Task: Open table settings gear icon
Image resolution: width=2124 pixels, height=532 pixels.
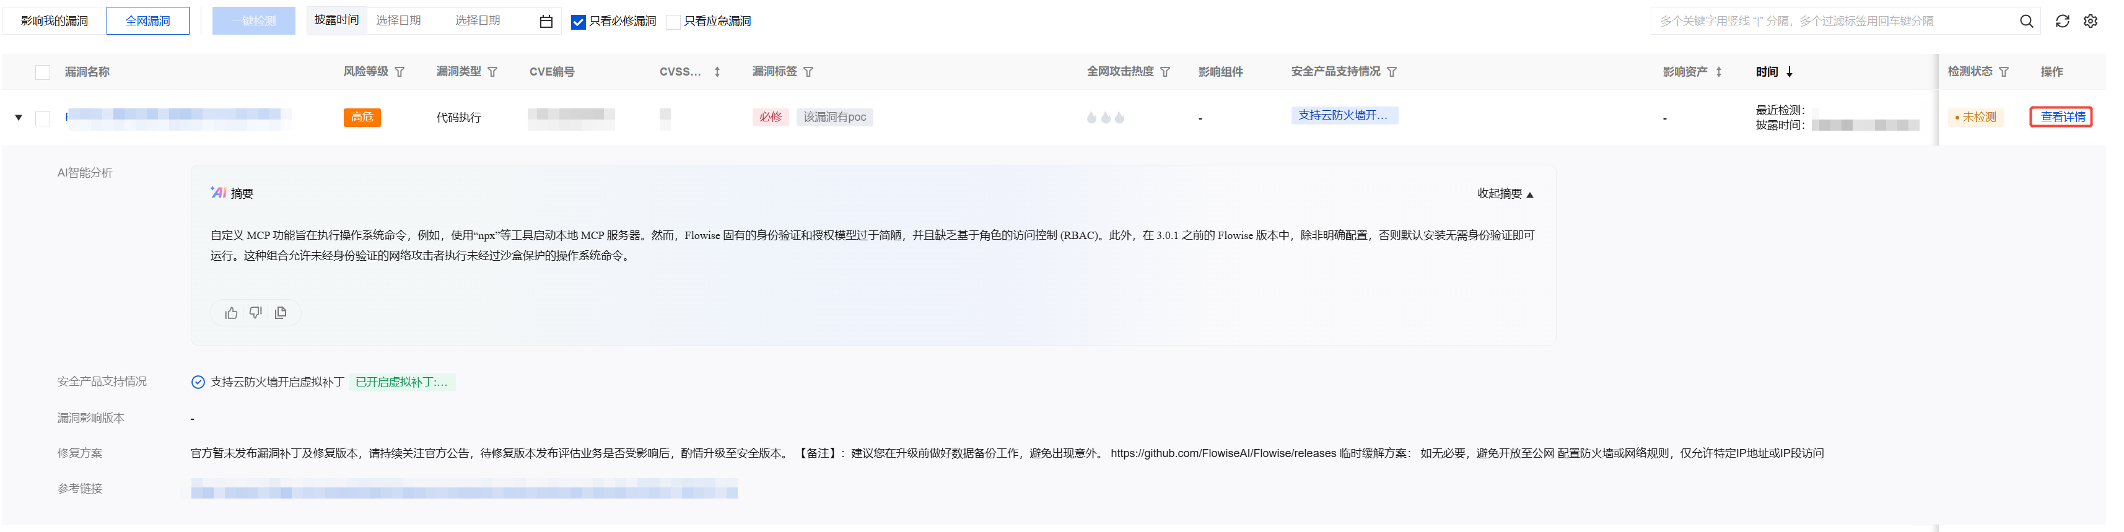Action: click(x=2090, y=22)
